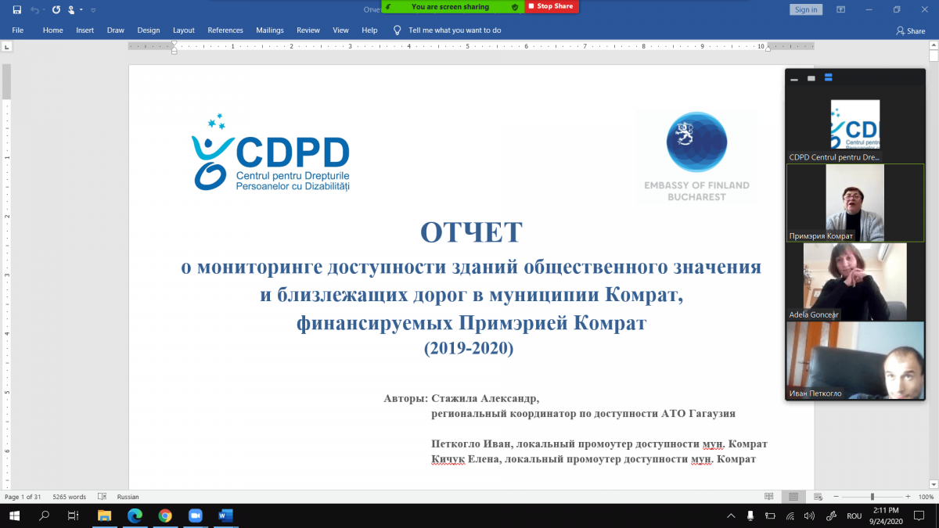
Task: Click the Share button
Action: pyautogui.click(x=911, y=31)
